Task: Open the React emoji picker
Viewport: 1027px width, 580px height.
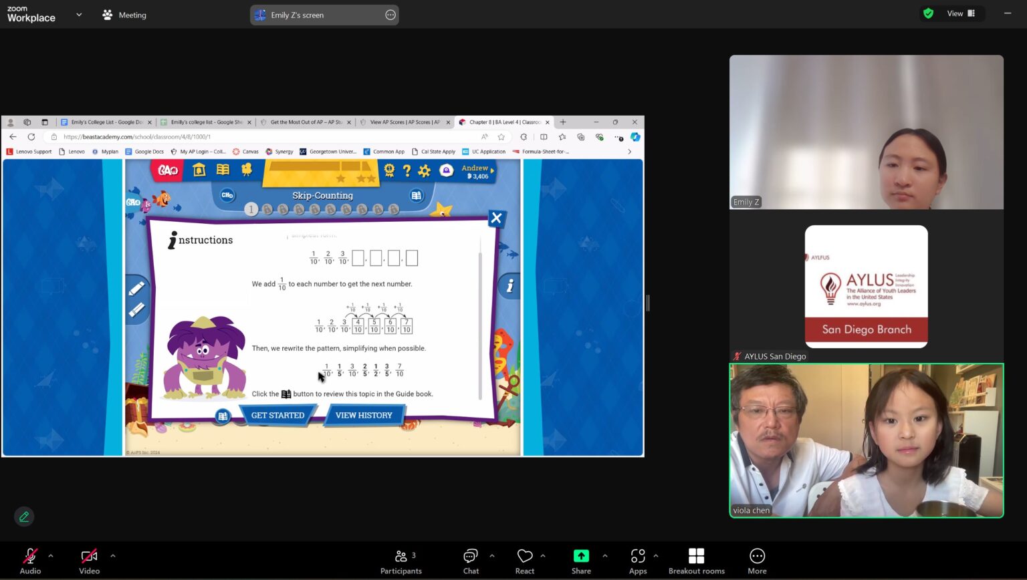Action: pyautogui.click(x=525, y=561)
